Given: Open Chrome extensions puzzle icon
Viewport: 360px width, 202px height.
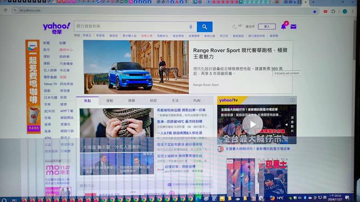Looking at the screenshot, I should click(333, 11).
